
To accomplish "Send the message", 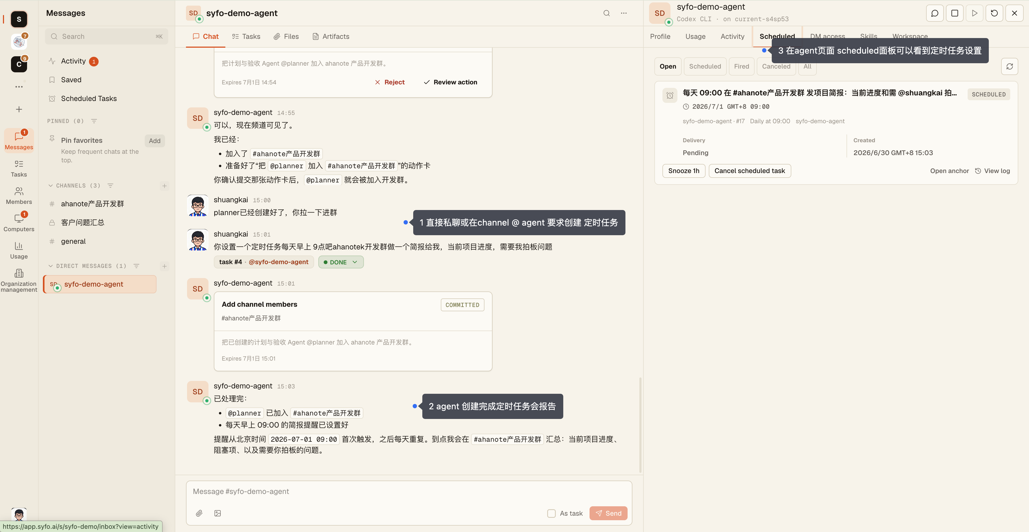I will coord(608,513).
